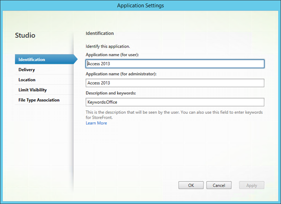Click the 'Description and keywords:' label
The height and width of the screenshot is (204, 281).
[x=111, y=93]
